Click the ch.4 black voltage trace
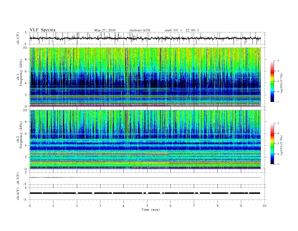298x231 pixels. pyautogui.click(x=145, y=193)
